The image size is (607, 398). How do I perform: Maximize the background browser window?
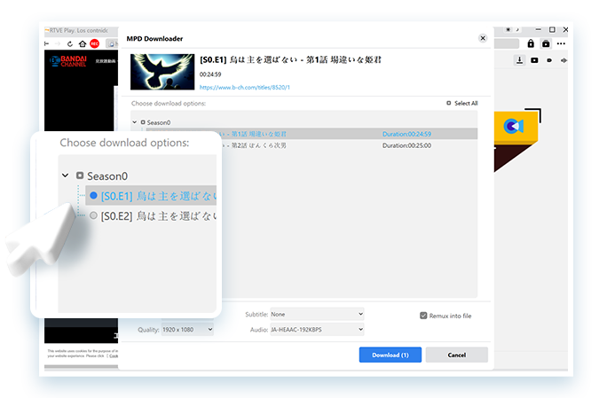click(x=552, y=29)
